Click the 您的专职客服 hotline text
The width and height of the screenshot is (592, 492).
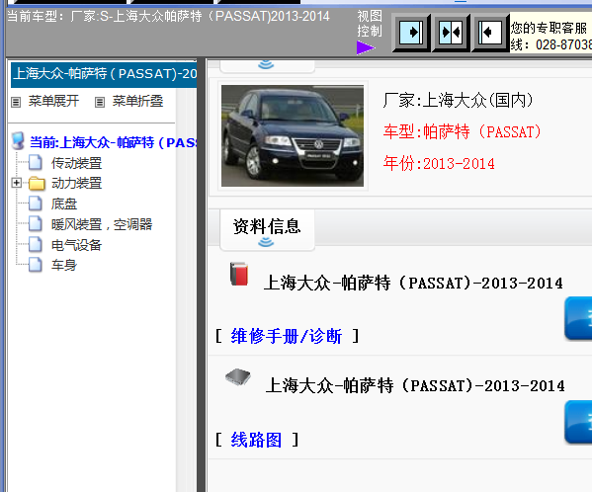(551, 37)
